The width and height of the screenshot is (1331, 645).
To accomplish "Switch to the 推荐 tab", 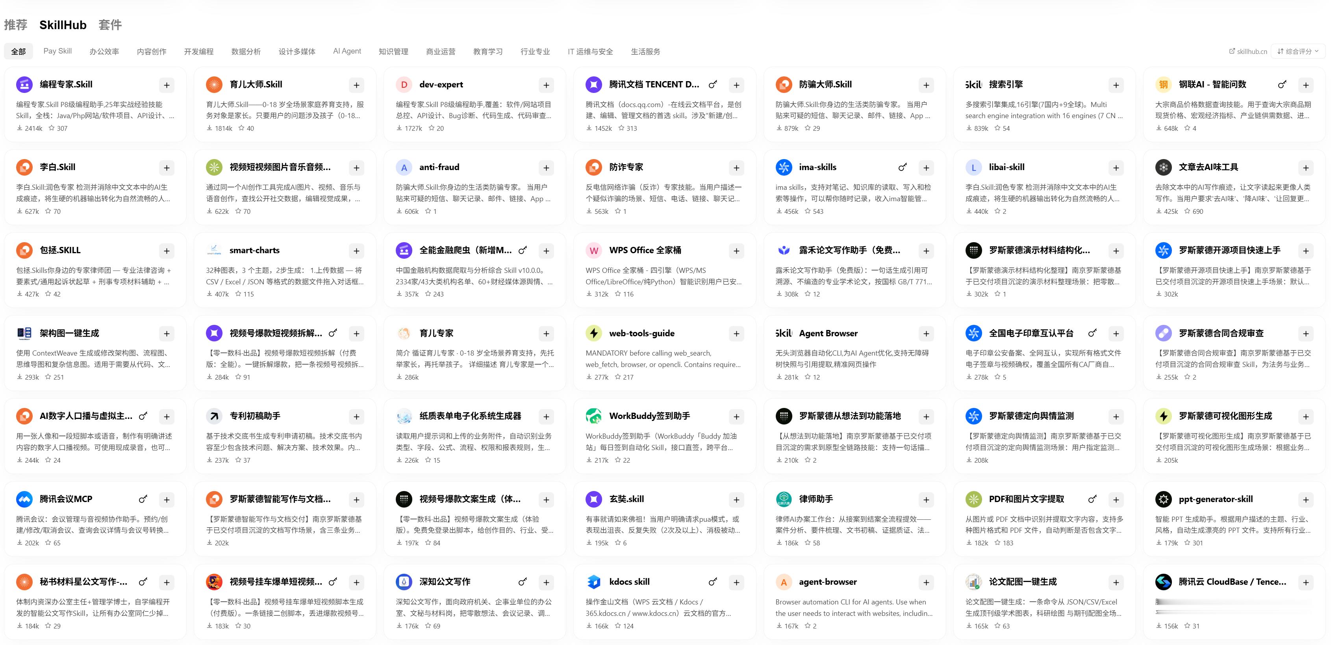I will click(15, 25).
